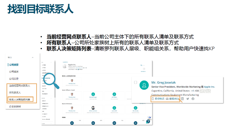Click the mobile phone icon on contact card
The image size is (233, 126).
point(153,99)
